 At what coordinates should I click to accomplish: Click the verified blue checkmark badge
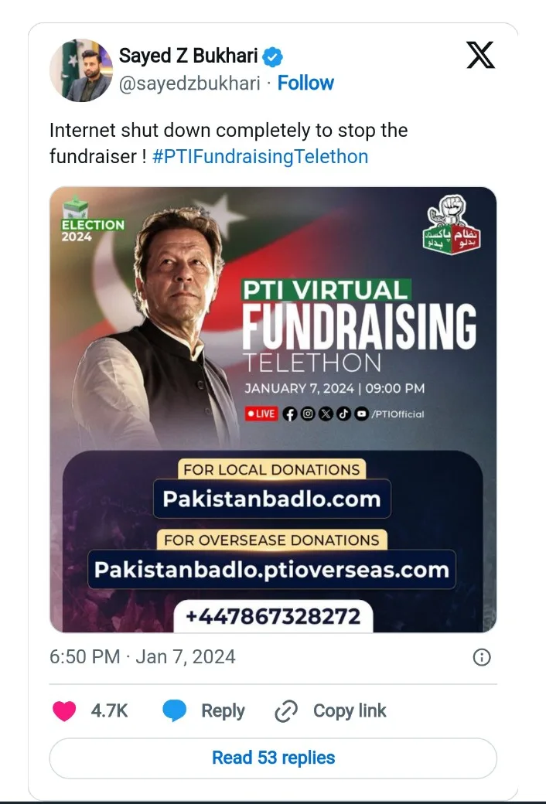pos(273,56)
